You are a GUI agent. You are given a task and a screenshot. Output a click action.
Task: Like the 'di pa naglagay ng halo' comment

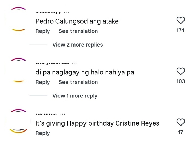pos(181,71)
